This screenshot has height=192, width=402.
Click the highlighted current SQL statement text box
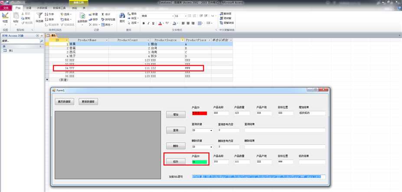click(259, 177)
